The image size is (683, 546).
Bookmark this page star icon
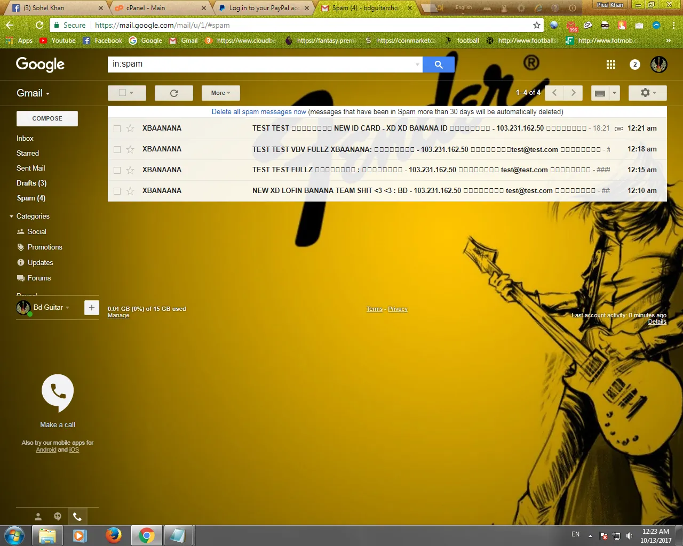[536, 25]
